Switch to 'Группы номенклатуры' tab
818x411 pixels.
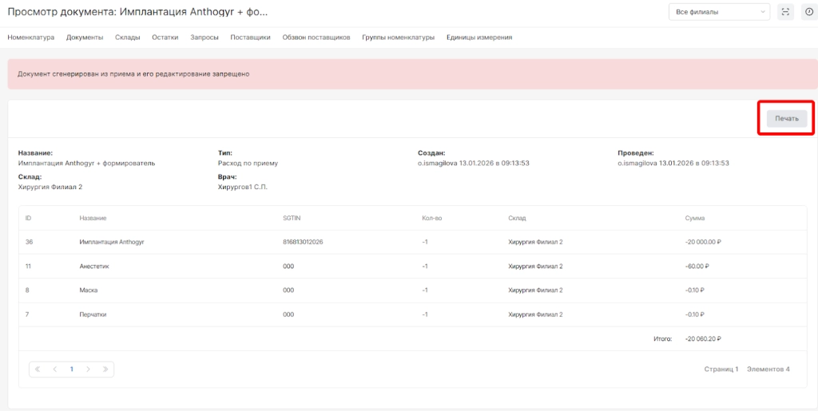pyautogui.click(x=398, y=38)
